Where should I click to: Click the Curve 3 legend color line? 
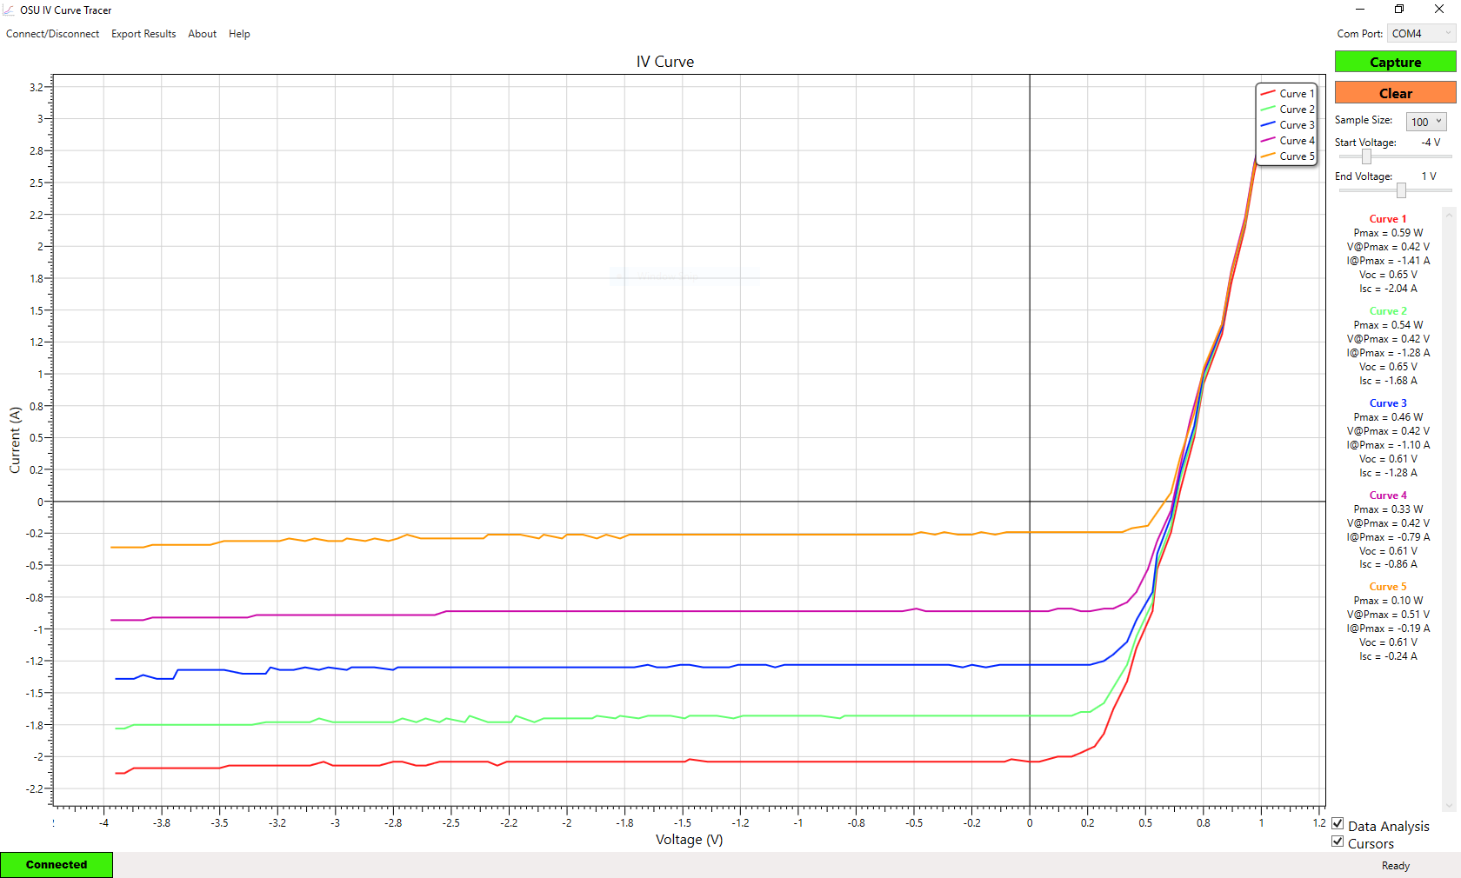tap(1270, 124)
